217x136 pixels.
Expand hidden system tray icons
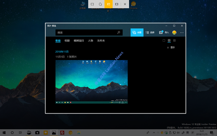154,133
